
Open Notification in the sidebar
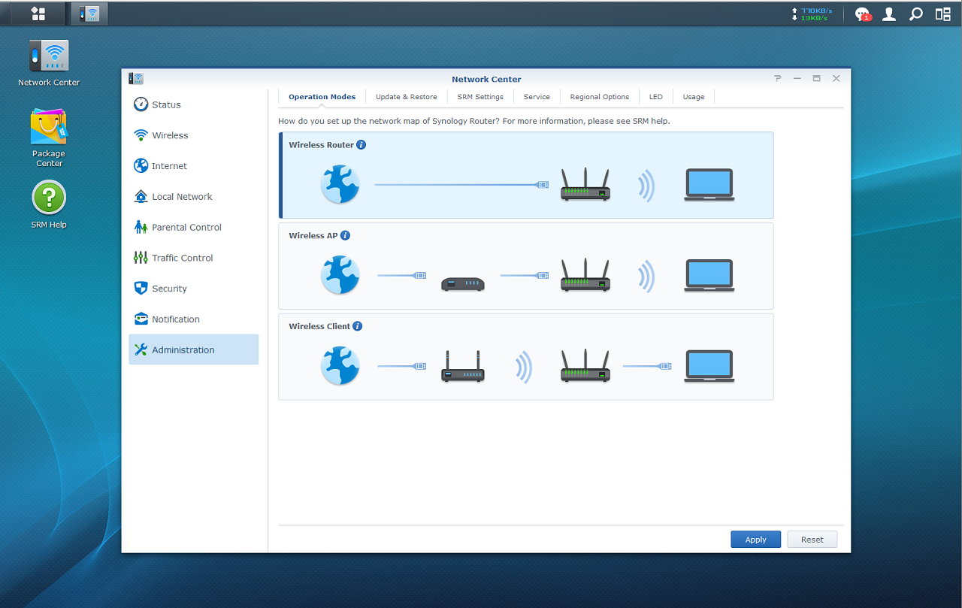(193, 319)
